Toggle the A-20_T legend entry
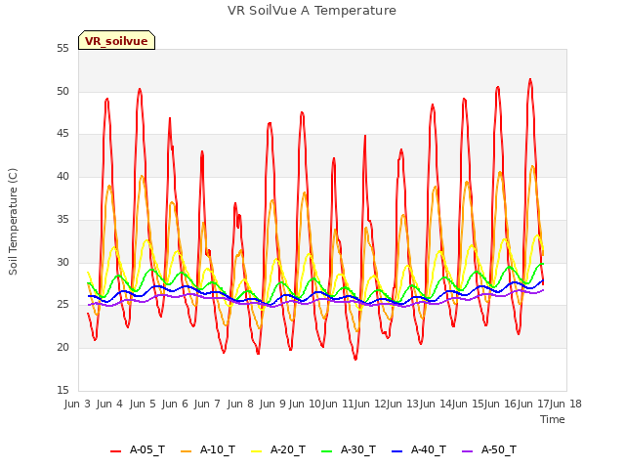 (x=278, y=450)
